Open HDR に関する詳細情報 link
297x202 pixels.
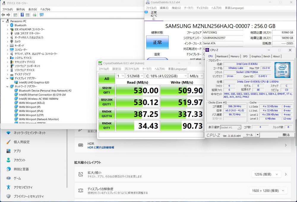[101, 147]
